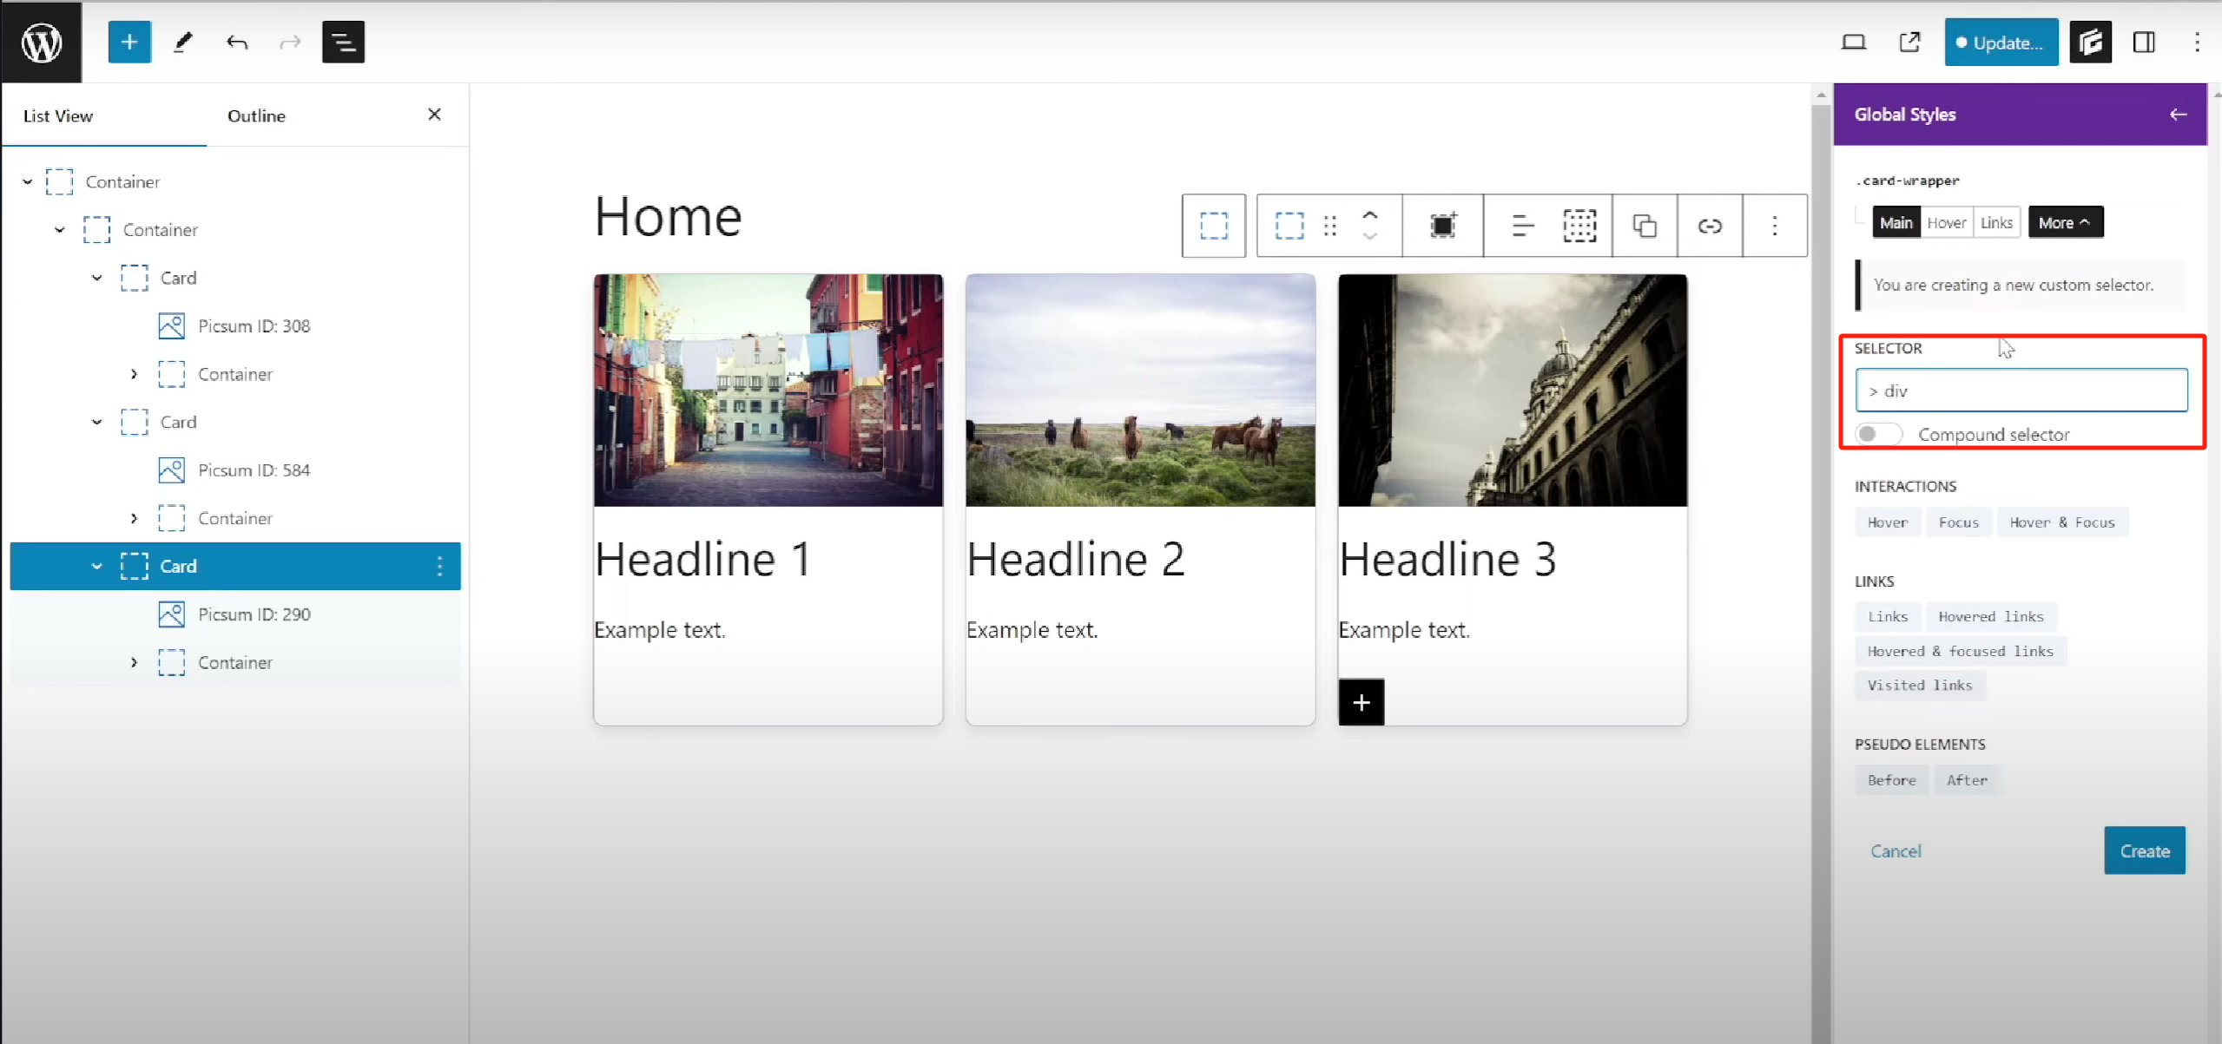Viewport: 2222px width, 1044px height.
Task: Select the Hover tab under card-wrapper
Action: click(1946, 222)
